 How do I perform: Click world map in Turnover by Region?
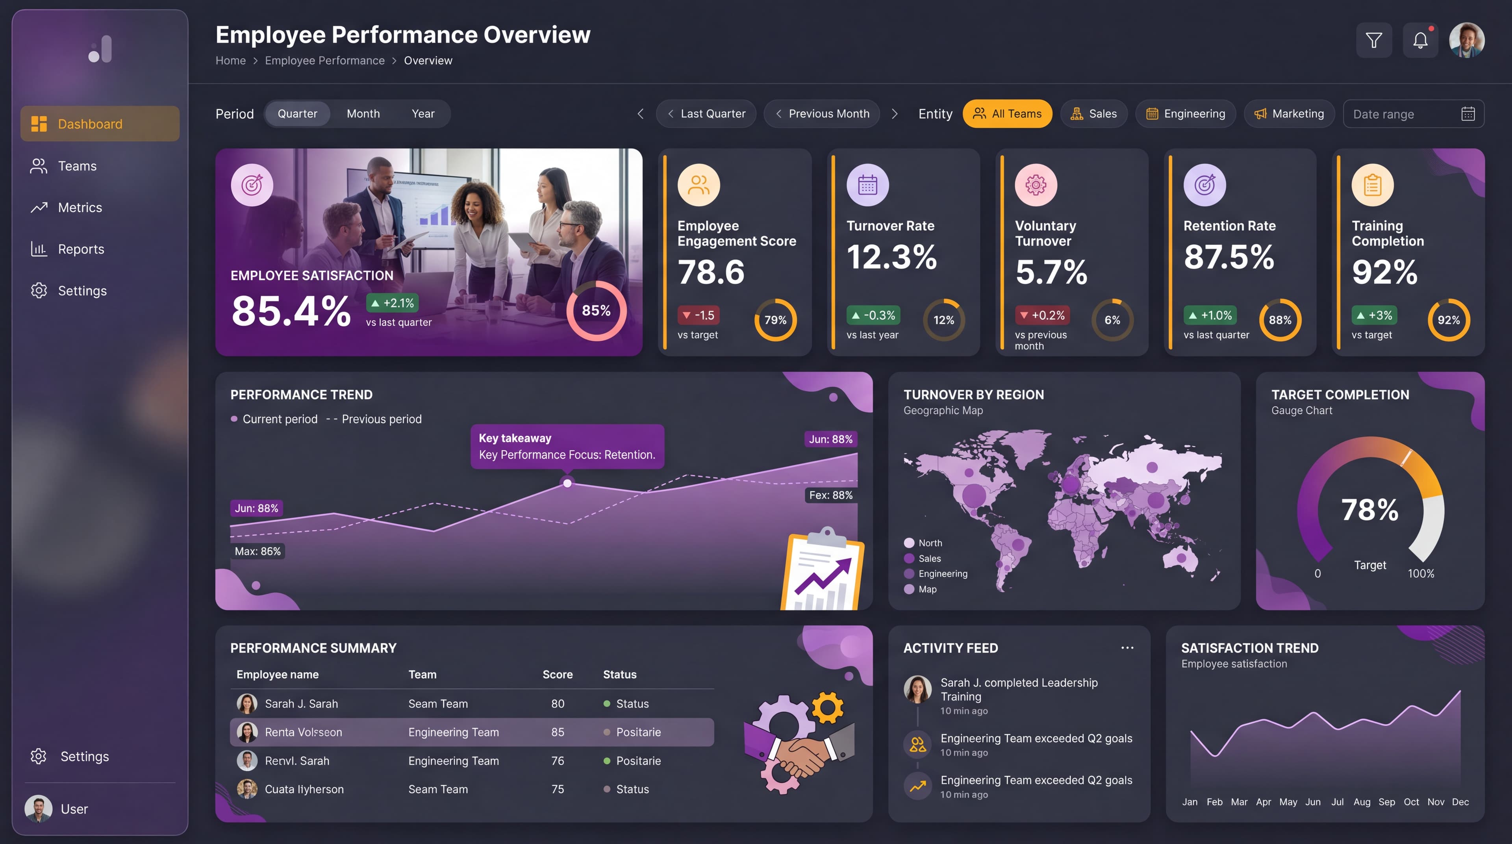[1062, 511]
